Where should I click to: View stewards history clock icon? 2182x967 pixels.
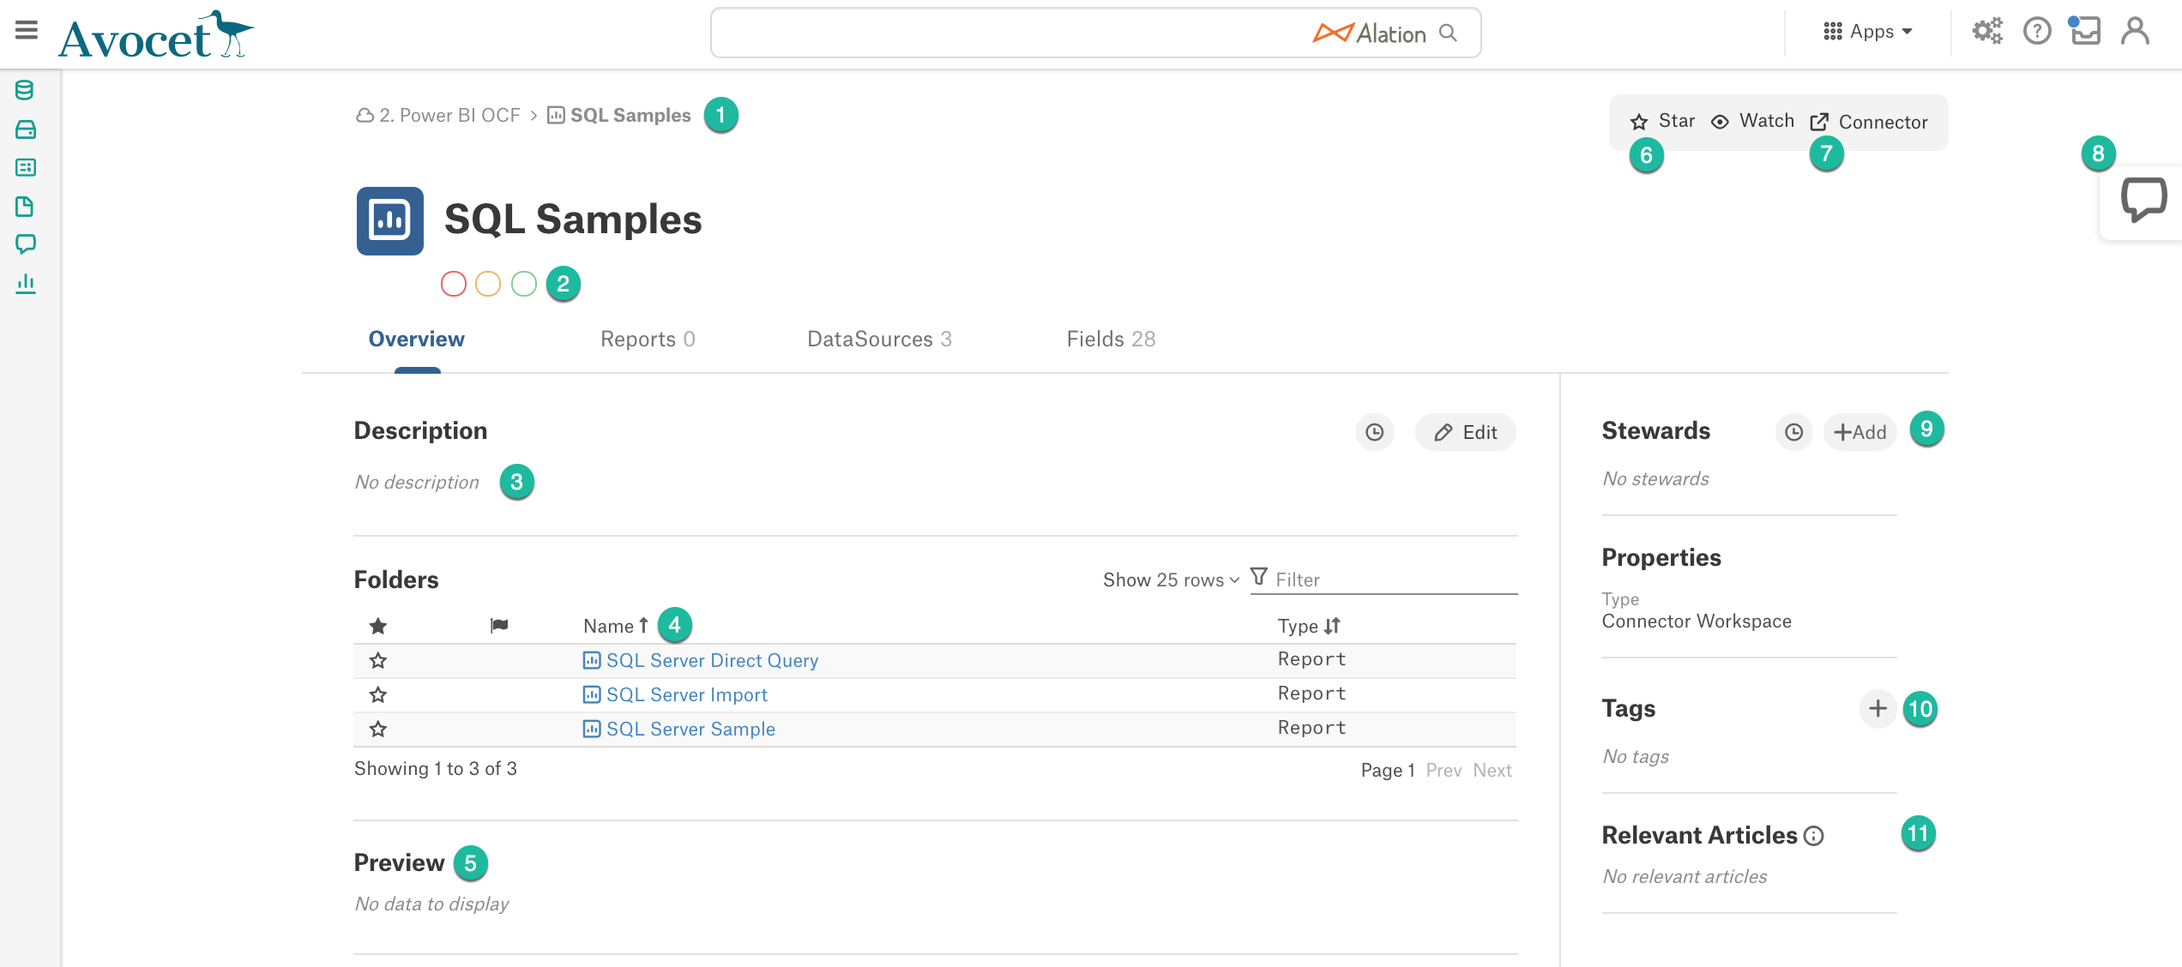(x=1793, y=433)
